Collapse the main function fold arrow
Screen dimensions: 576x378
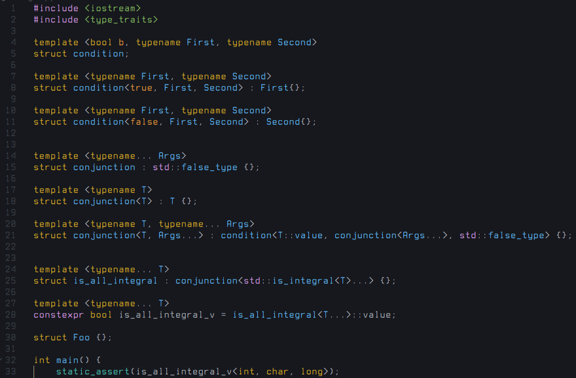click(2, 360)
